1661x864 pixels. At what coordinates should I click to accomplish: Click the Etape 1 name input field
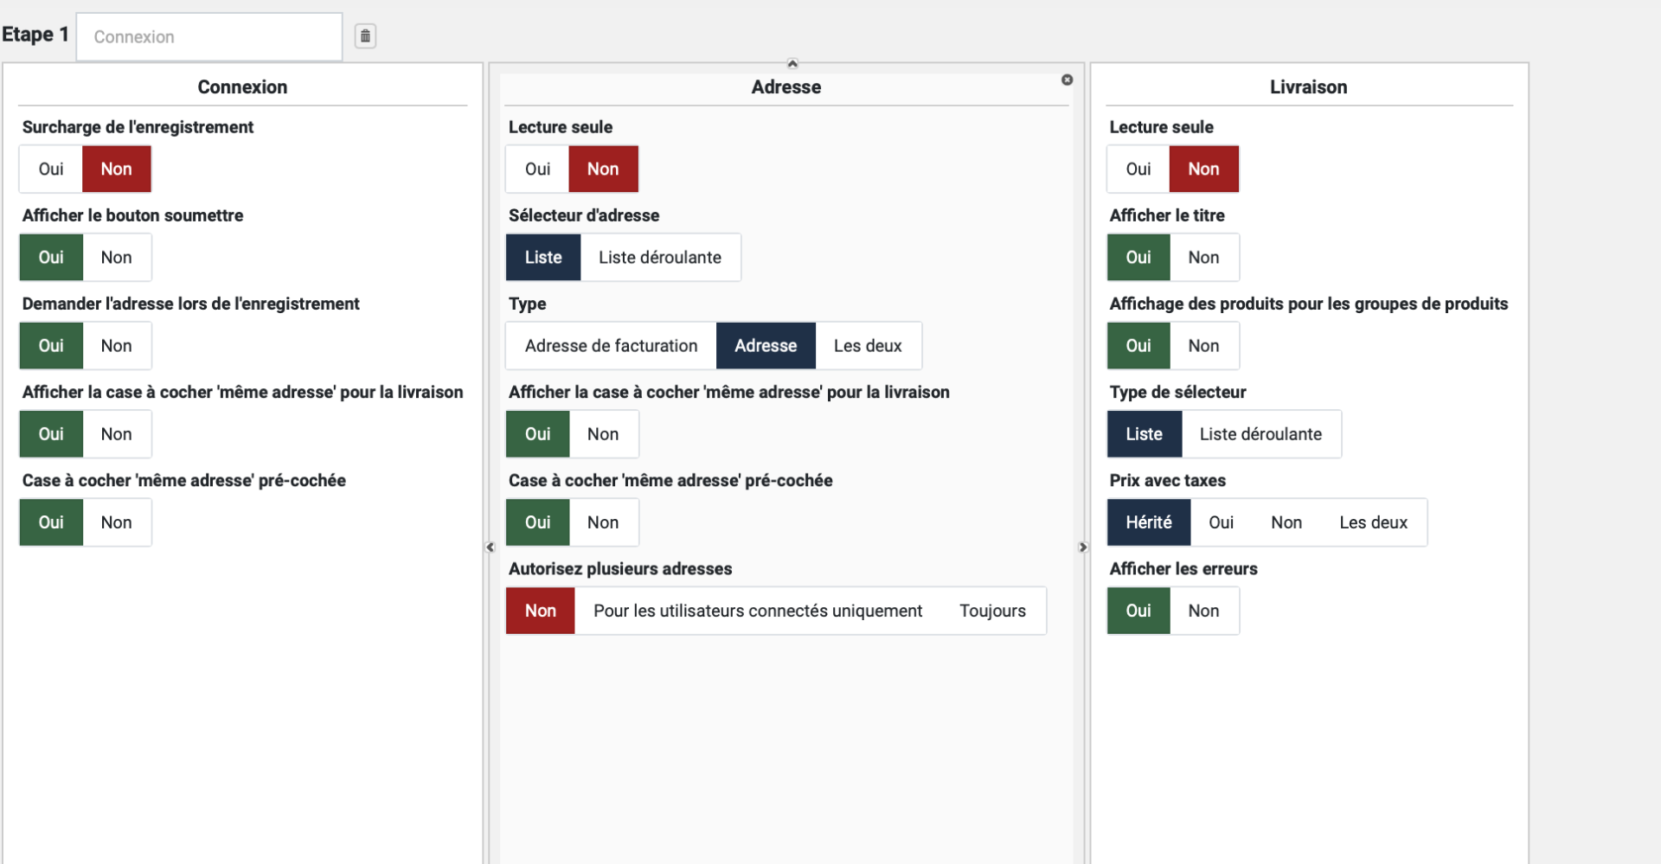(209, 37)
